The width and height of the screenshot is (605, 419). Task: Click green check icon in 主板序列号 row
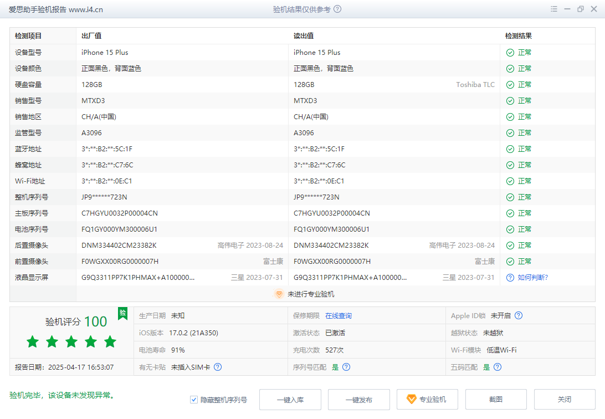510,213
